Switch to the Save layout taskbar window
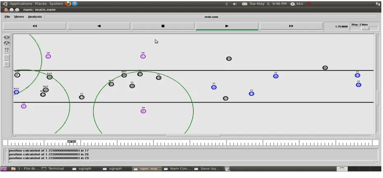 pos(208,169)
